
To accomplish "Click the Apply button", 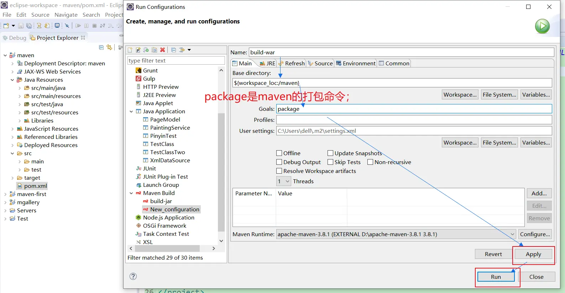I will pyautogui.click(x=533, y=254).
